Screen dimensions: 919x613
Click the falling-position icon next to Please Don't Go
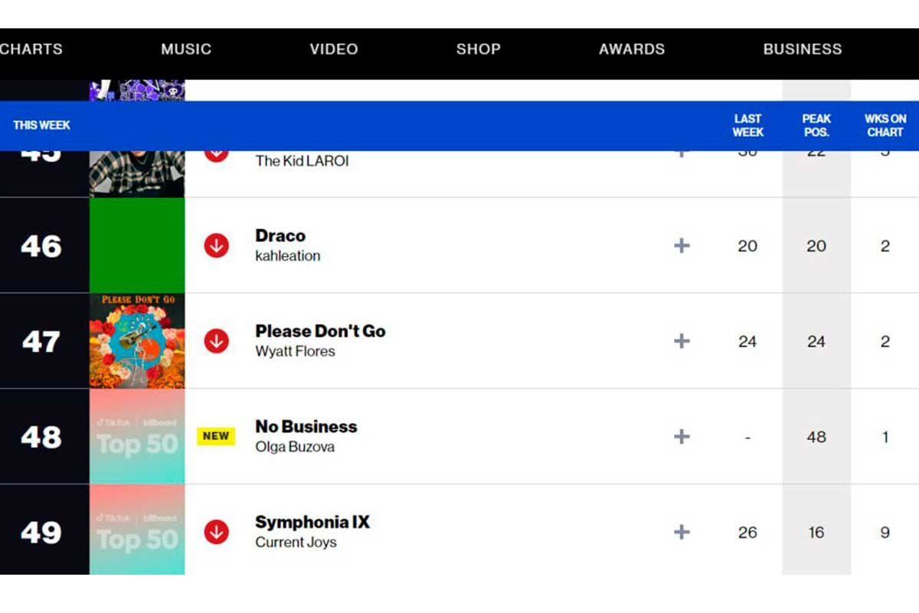218,341
